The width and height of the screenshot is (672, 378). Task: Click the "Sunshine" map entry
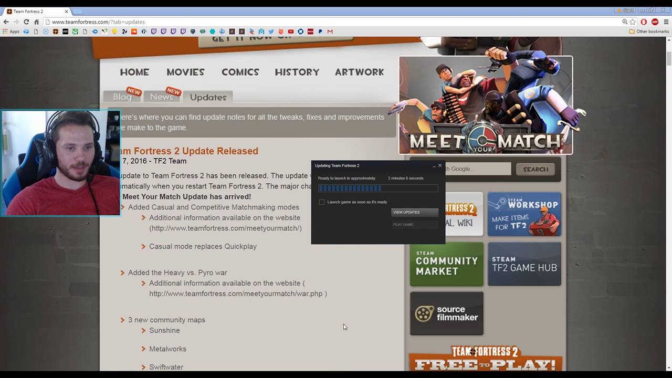164,330
